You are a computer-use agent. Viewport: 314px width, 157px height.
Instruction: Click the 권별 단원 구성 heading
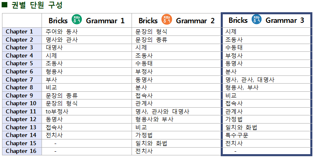(x=37, y=5)
